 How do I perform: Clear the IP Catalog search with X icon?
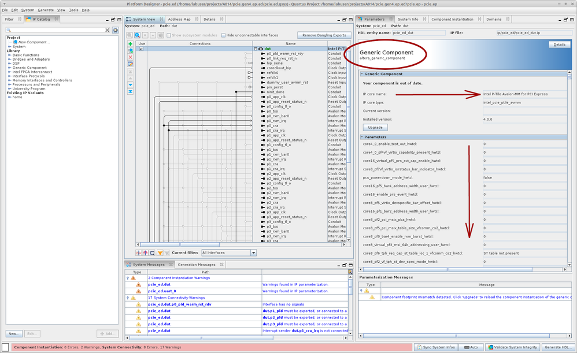(108, 30)
